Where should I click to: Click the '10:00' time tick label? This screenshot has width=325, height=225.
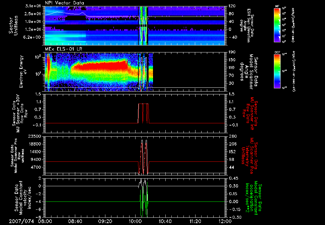pos(135,222)
